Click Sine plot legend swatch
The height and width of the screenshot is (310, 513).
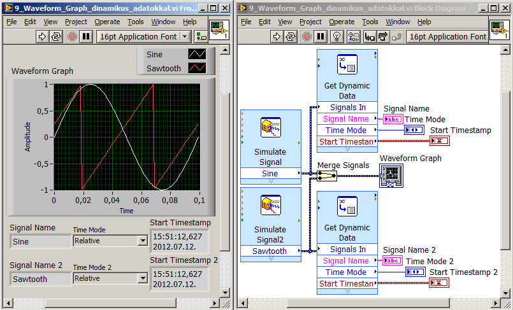click(197, 54)
